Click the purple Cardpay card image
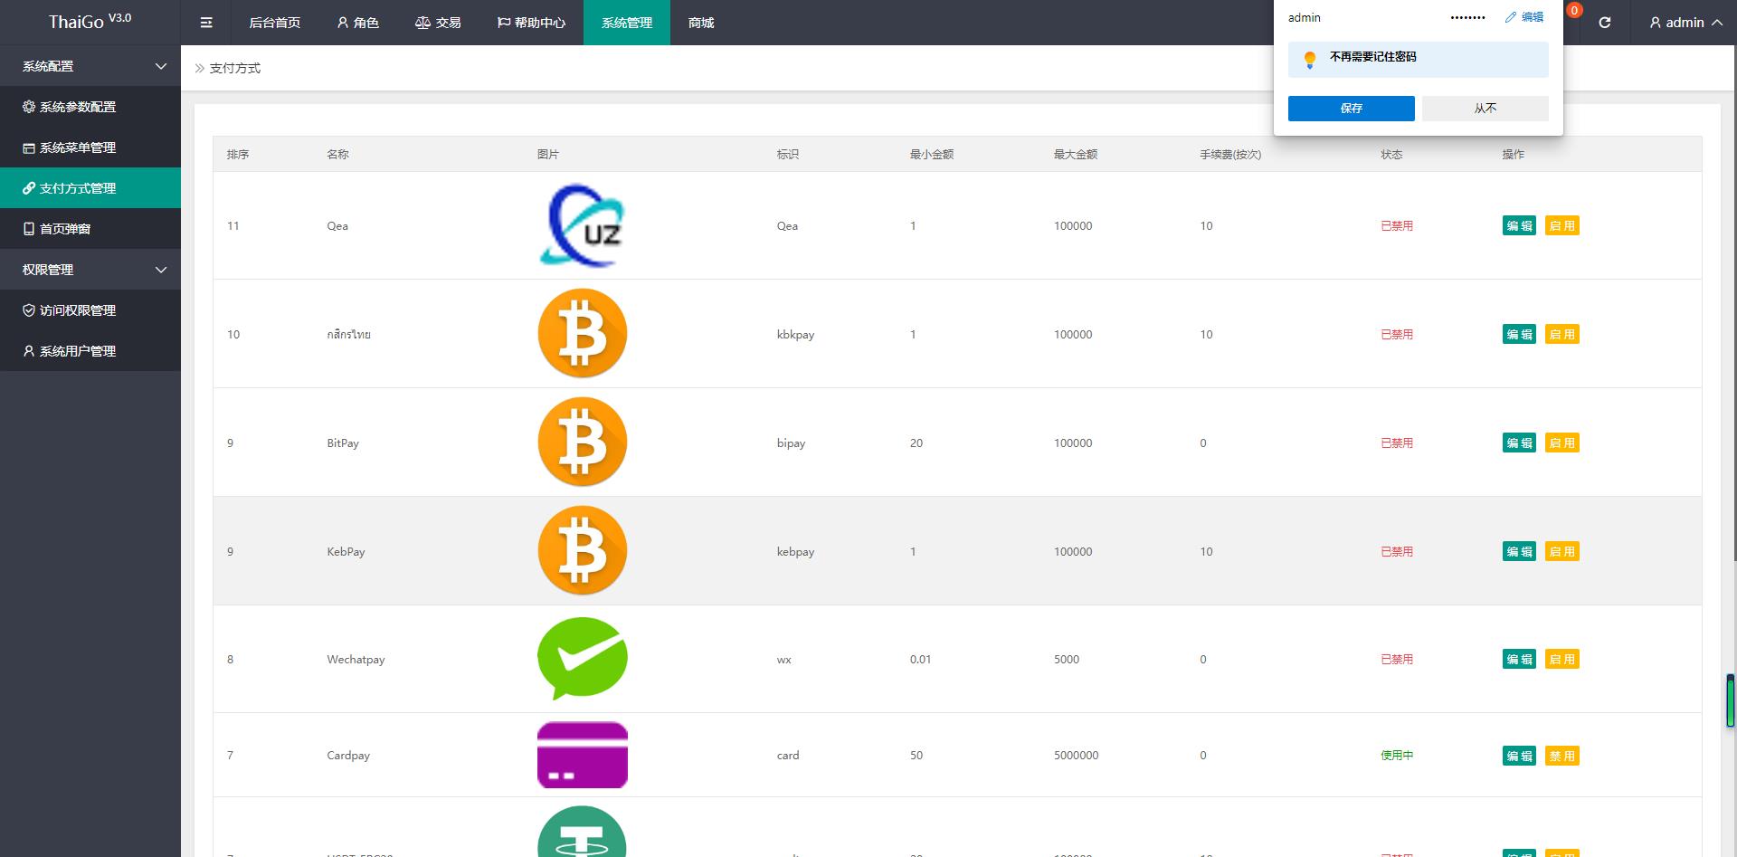 [x=583, y=755]
